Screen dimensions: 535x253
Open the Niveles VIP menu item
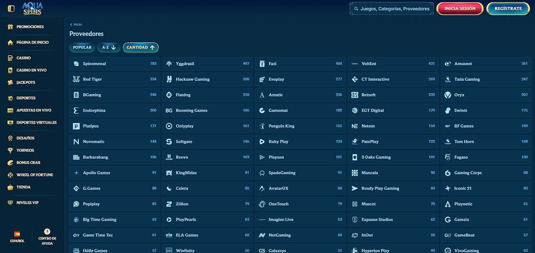[x=28, y=203]
